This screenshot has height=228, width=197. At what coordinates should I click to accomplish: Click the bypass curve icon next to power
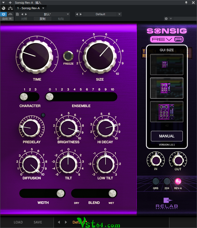pyautogui.click(x=10, y=14)
